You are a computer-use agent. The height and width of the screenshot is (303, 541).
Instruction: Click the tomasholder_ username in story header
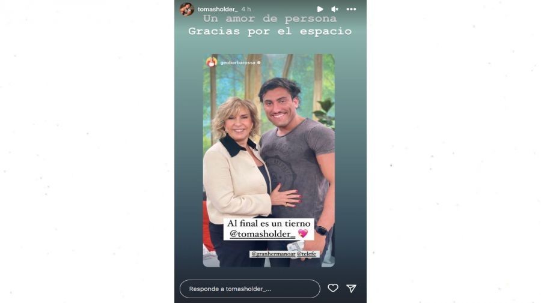(218, 9)
